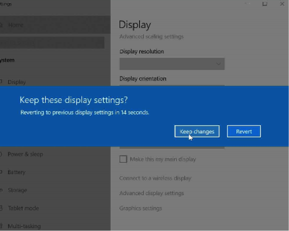Open the Display resolution dropdown
Screen dimensions: 289x231
[x=172, y=64]
